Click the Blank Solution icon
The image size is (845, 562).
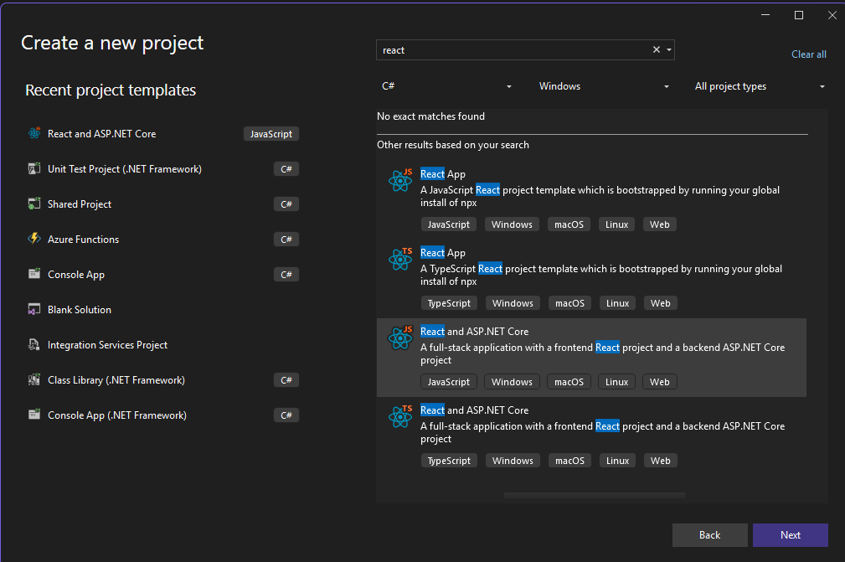pos(34,309)
